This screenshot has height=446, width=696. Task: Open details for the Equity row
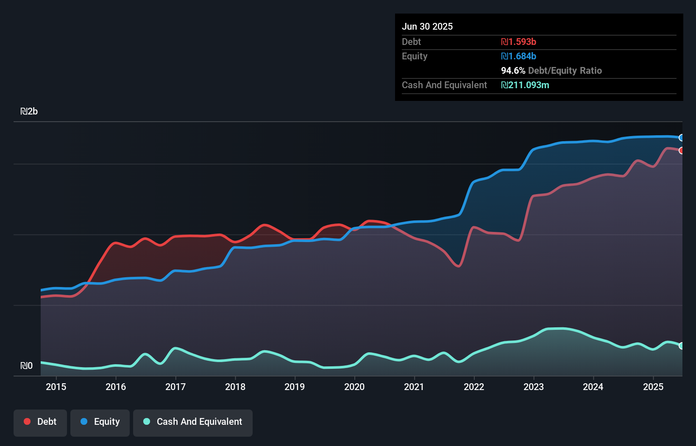pyautogui.click(x=415, y=56)
